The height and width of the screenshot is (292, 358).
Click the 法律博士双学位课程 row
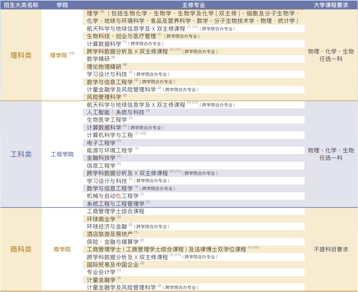(193, 250)
